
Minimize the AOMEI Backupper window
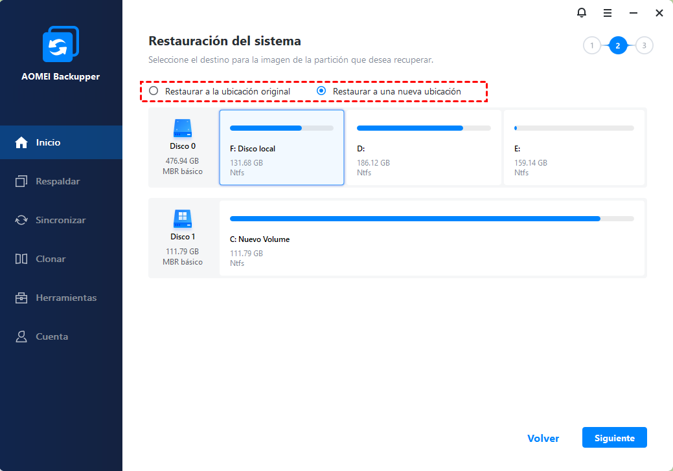pyautogui.click(x=633, y=14)
